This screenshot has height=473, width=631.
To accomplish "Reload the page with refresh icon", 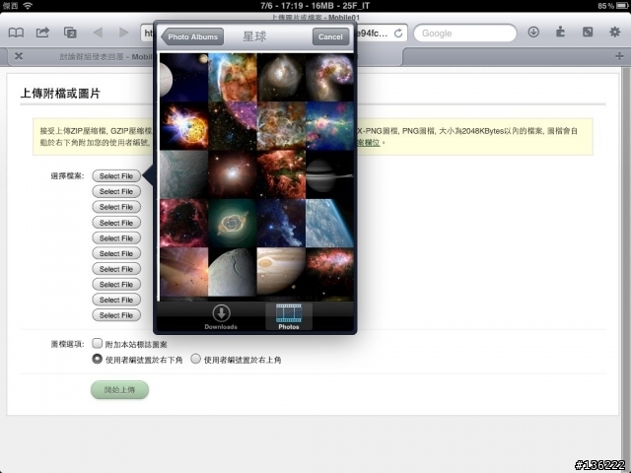I will [x=398, y=34].
